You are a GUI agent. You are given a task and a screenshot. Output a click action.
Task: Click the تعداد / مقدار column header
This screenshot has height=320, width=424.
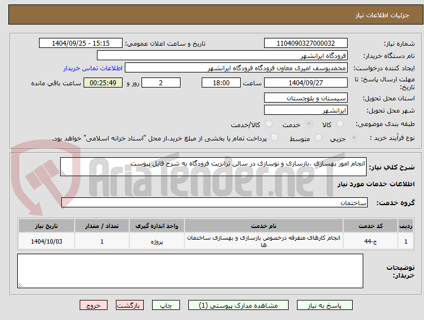[102, 226]
